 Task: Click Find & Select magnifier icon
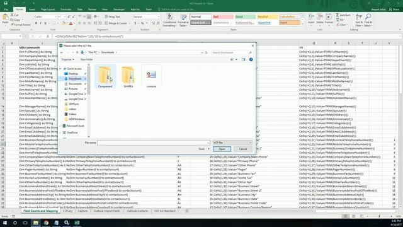click(368, 20)
